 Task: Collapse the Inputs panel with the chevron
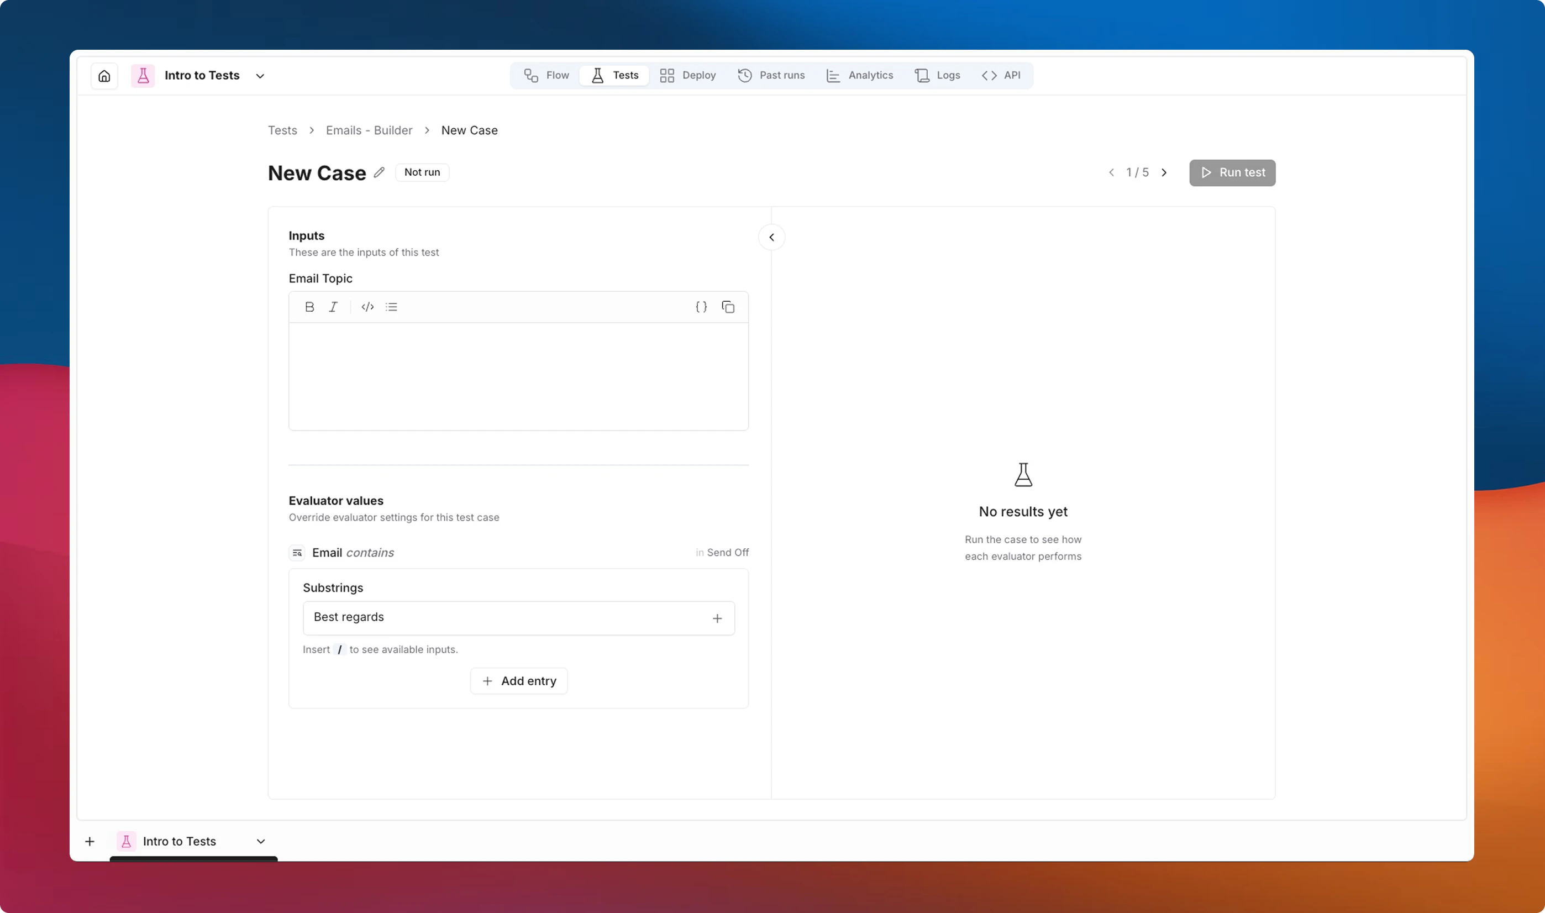point(772,237)
